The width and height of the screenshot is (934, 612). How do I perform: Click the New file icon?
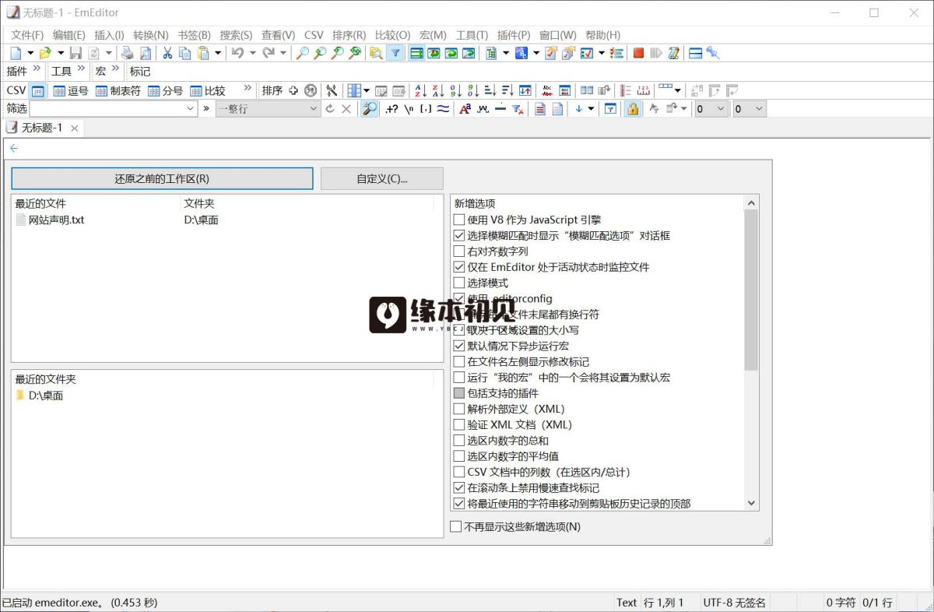16,53
